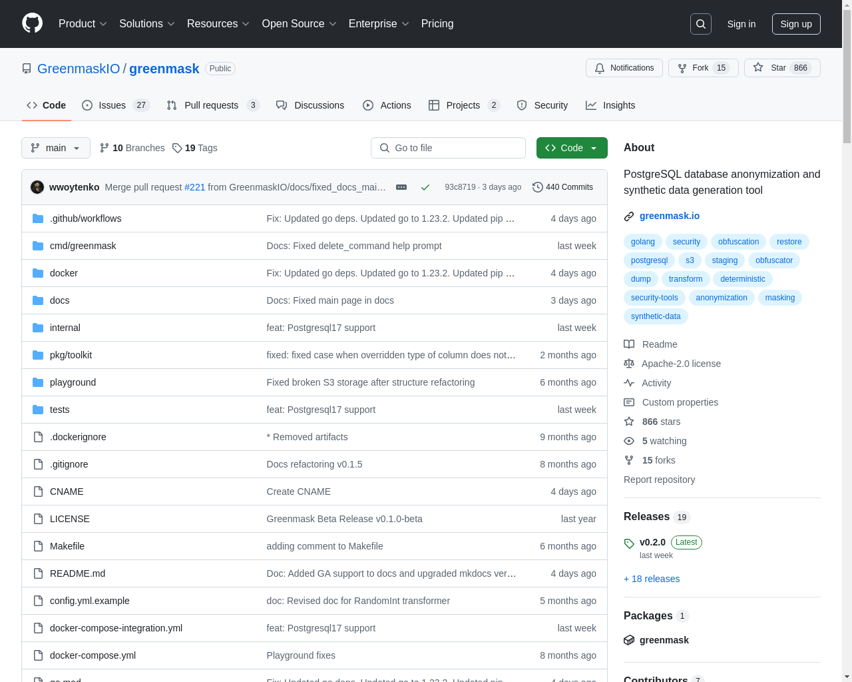852x682 pixels.
Task: Click Report repository link
Action: pyautogui.click(x=659, y=480)
